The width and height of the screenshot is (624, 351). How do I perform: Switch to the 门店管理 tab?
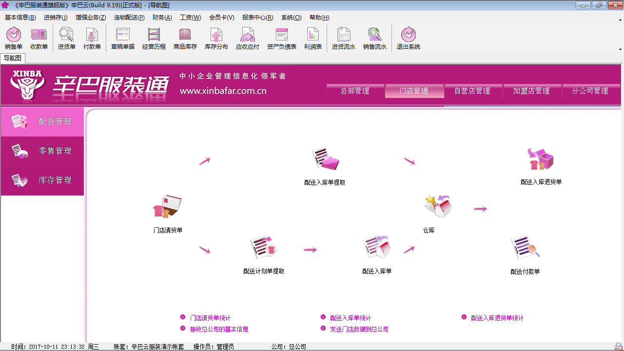[414, 91]
